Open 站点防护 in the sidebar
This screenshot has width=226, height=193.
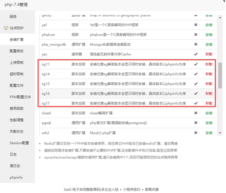(17, 28)
